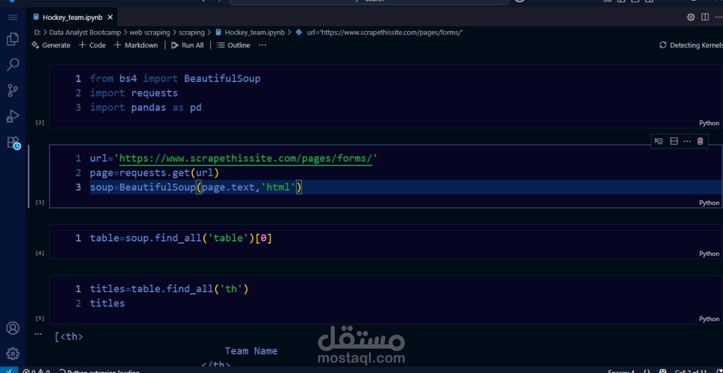The image size is (723, 373).
Task: Click the titles=table.find_all('th') line
Action: click(x=169, y=289)
